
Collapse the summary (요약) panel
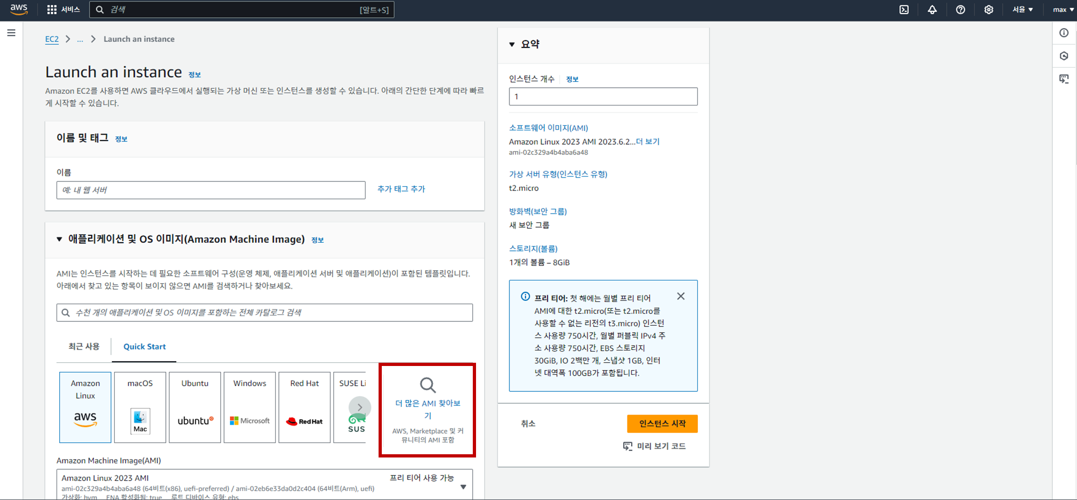tap(512, 45)
